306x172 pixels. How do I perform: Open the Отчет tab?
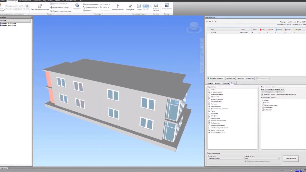tap(233, 83)
